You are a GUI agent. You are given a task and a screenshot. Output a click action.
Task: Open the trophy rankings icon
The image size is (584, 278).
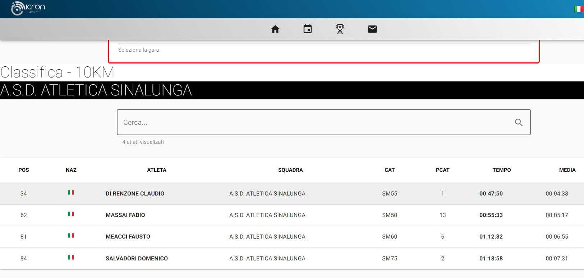340,29
